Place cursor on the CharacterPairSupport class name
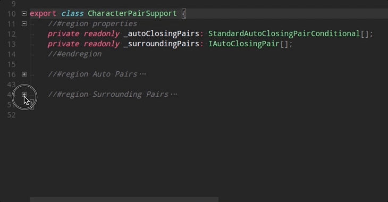Image resolution: width=388 pixels, height=202 pixels. (x=132, y=13)
